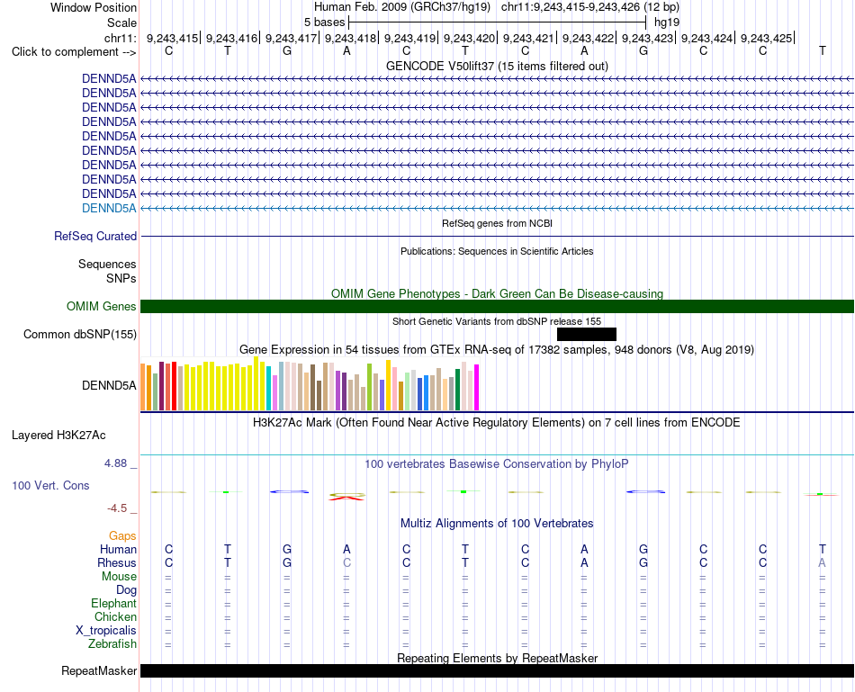Screen dimensions: 855x692
Task: Click the 'H3K27Ac Mark' track title
Action: (x=497, y=423)
